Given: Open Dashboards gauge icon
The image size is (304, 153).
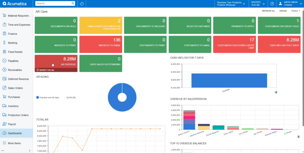Looking at the screenshot, I should point(4,133).
